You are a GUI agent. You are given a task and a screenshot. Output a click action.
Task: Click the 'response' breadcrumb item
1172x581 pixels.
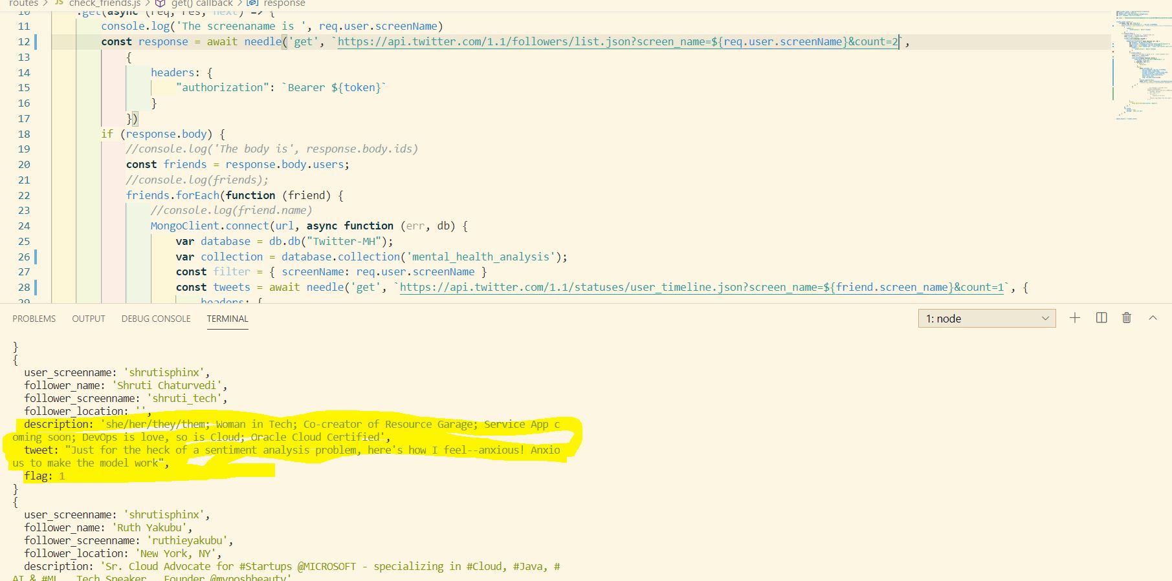pos(284,3)
